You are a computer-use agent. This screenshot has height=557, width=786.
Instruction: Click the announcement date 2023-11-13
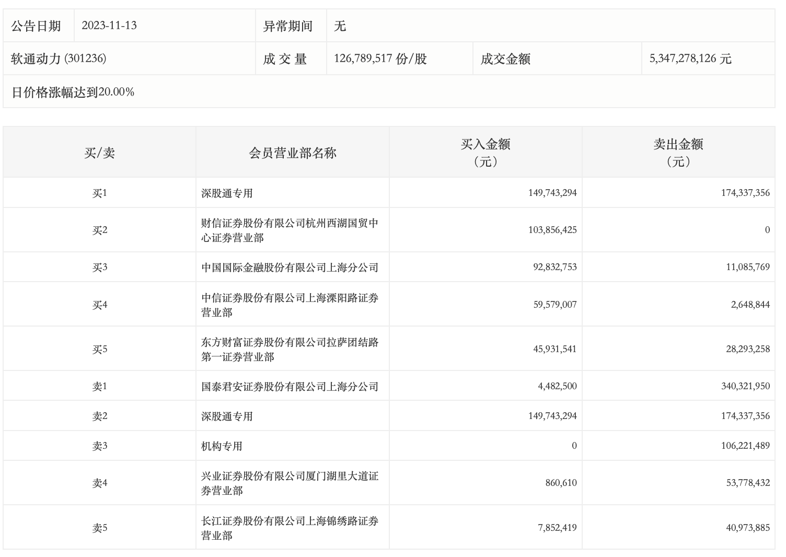[x=109, y=26]
